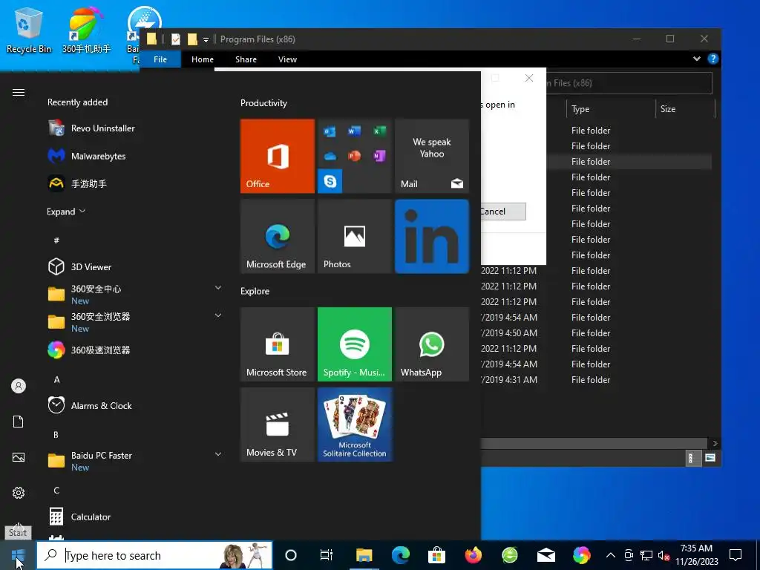The width and height of the screenshot is (760, 570).
Task: Click the taskbar search box
Action: coord(154,555)
